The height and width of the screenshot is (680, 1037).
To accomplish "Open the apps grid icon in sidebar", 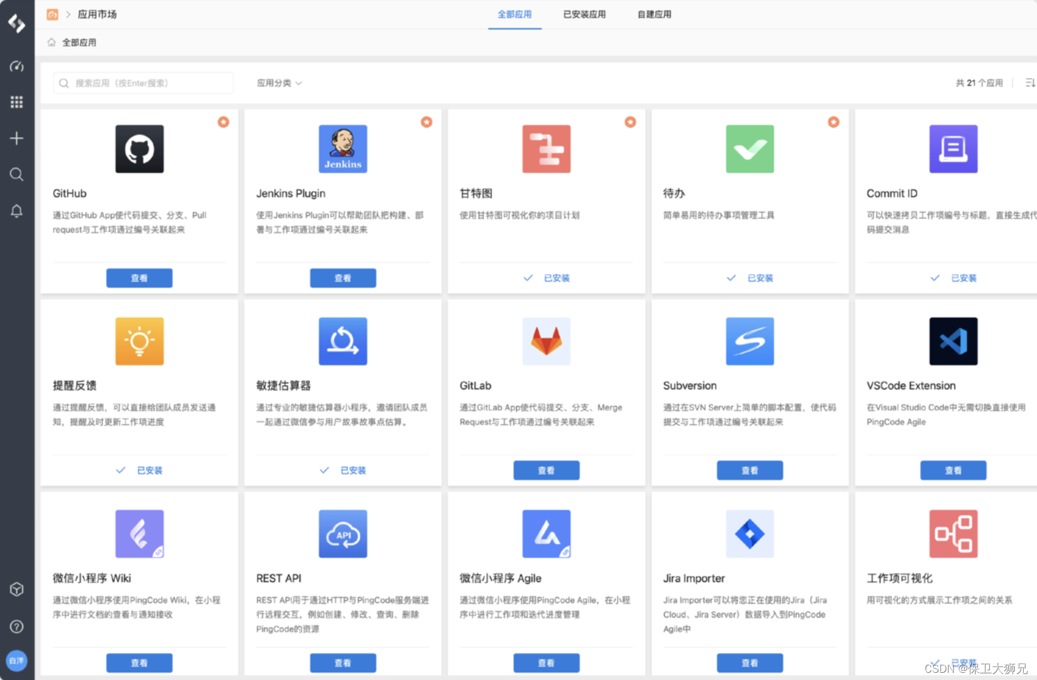I will (17, 102).
